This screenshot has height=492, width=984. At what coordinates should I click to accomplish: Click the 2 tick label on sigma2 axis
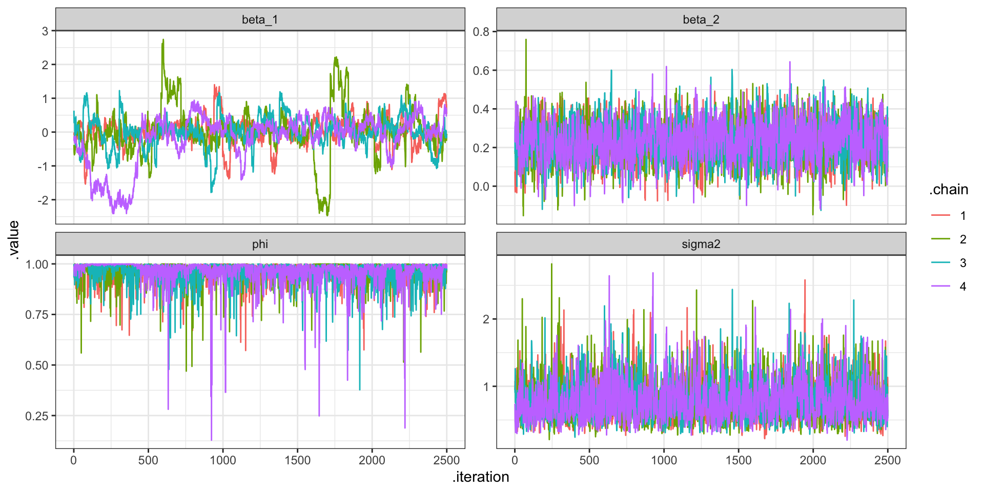(486, 319)
